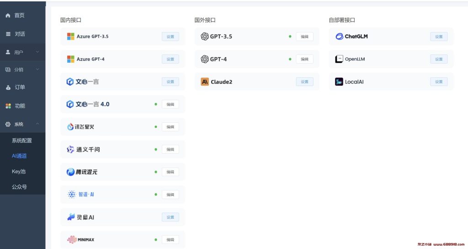Click 设置 button for Azure GPT-4
The image size is (468, 249).
pyautogui.click(x=170, y=59)
